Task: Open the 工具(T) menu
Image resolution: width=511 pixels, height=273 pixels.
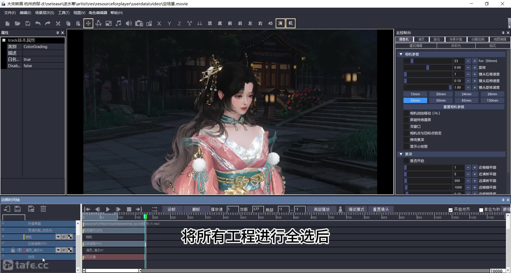Action: click(x=64, y=13)
